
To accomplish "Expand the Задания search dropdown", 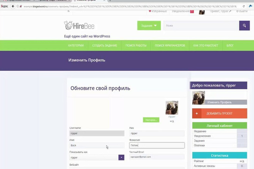I will pos(149,26).
